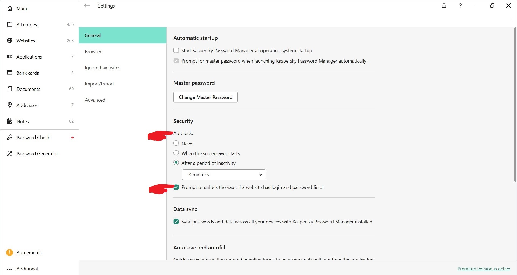Switch to the Import/Export settings tab
Viewport: 517px width, 275px height.
point(123,84)
